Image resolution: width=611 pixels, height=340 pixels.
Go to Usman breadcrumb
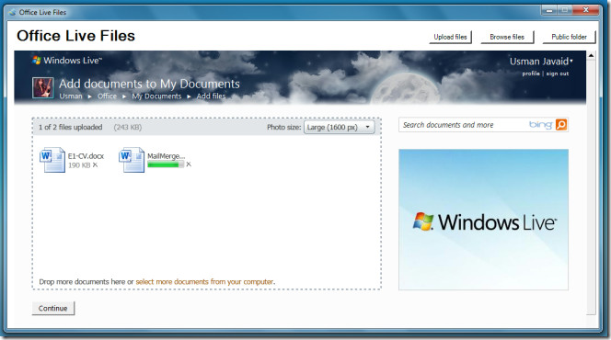tap(71, 96)
